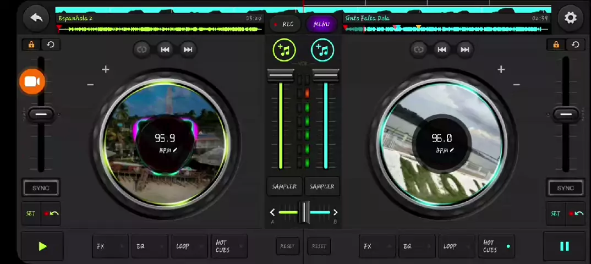
Task: Add a track to the right deck
Action: (322, 50)
